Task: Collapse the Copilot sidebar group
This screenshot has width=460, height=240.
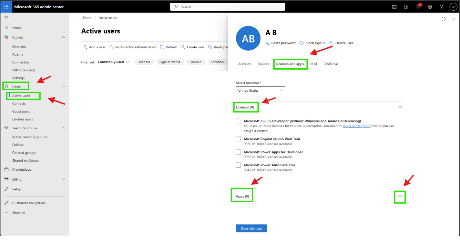Action: click(x=63, y=37)
